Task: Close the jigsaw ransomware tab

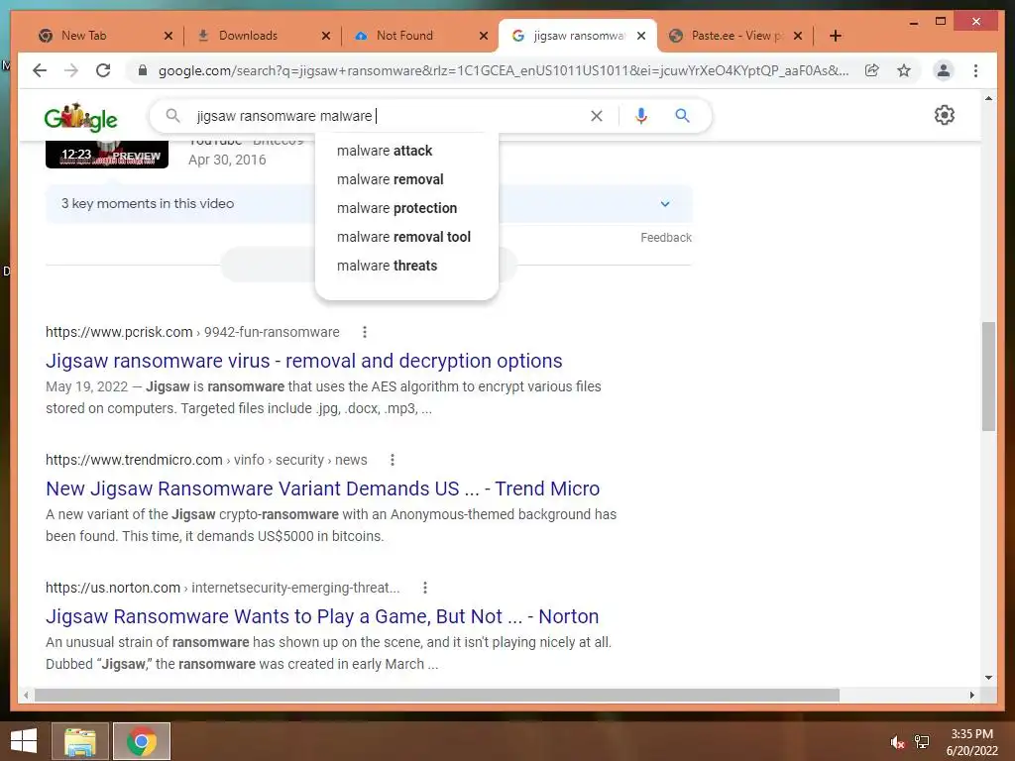Action: pyautogui.click(x=641, y=36)
